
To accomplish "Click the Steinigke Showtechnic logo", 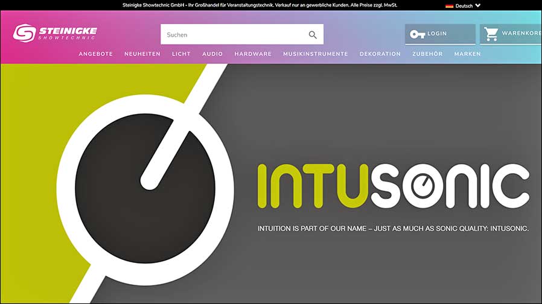I will pos(56,33).
